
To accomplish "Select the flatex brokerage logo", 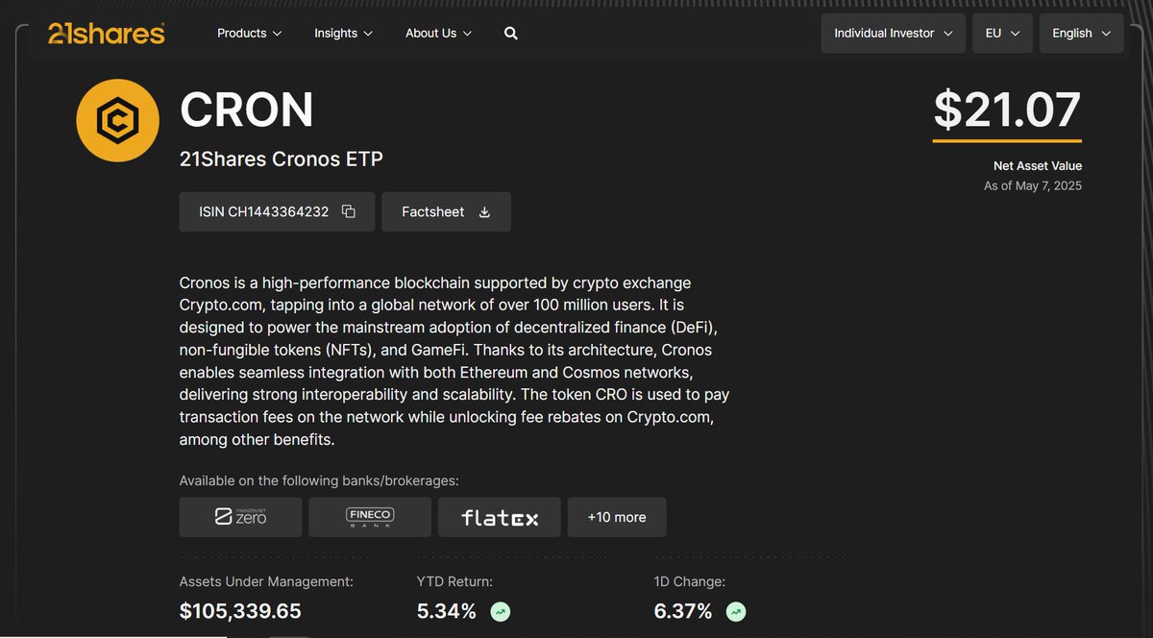I will (499, 517).
